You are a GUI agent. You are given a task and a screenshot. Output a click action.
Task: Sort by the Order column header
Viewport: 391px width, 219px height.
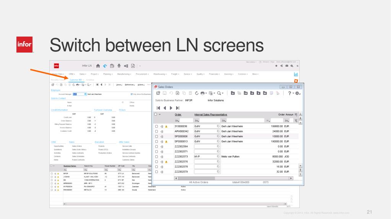pos(178,115)
